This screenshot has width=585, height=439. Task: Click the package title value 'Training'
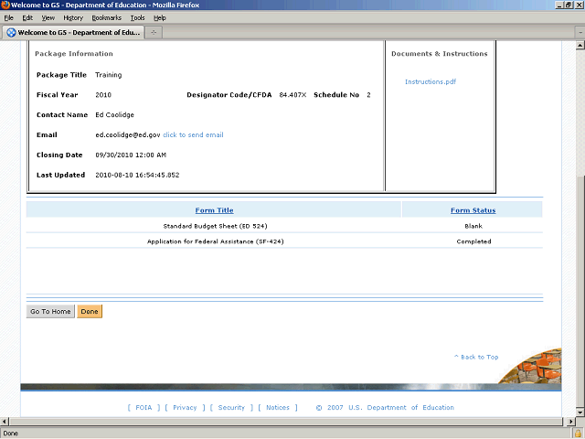(x=108, y=75)
